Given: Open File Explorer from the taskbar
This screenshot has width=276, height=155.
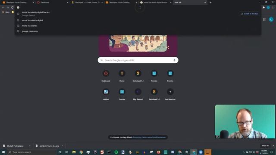Looking at the screenshot, I should (x=74, y=152).
